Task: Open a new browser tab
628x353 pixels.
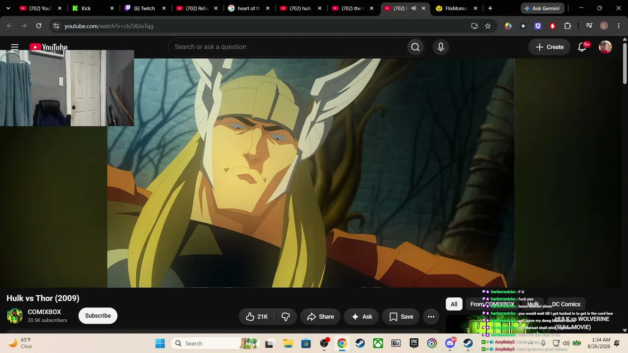Action: click(490, 8)
